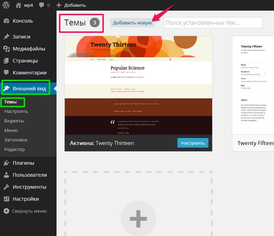Click the WordPress logo icon
Viewport: 274px width, 236px height.
tap(6, 5)
